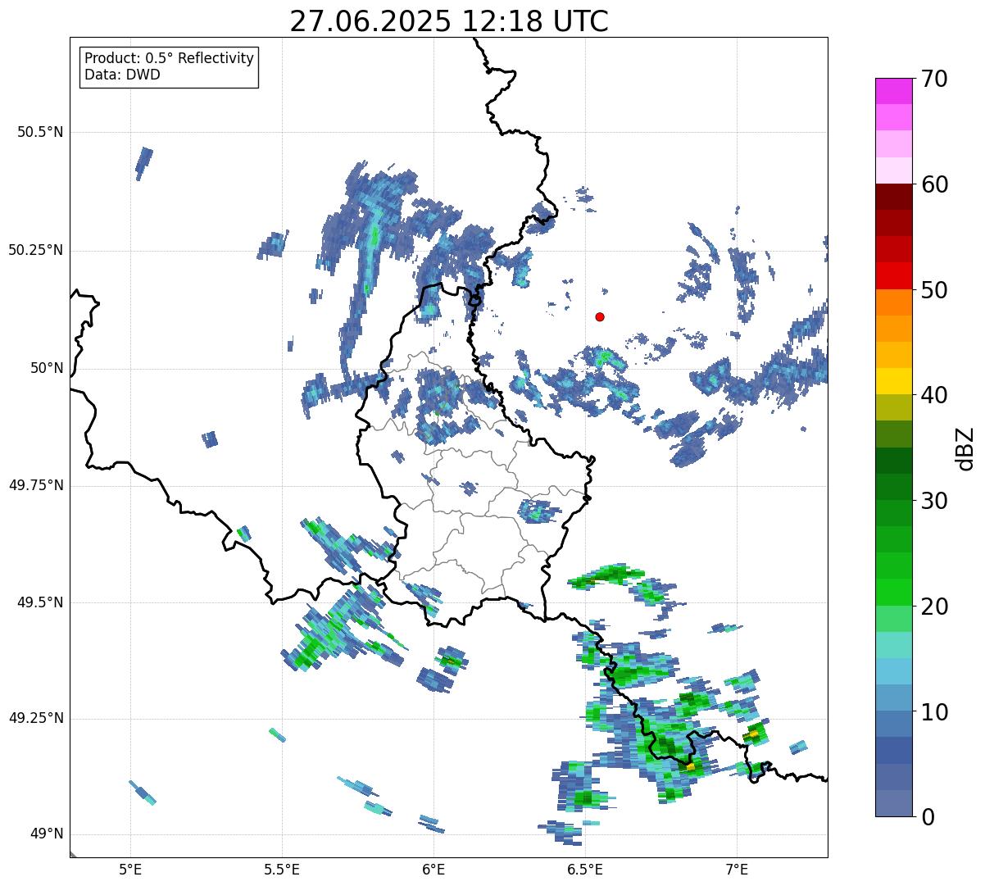Click the '49.5°N' latitude label

[40, 602]
